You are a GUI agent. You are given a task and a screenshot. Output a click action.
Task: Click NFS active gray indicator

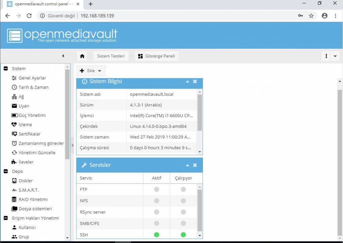tap(157, 201)
